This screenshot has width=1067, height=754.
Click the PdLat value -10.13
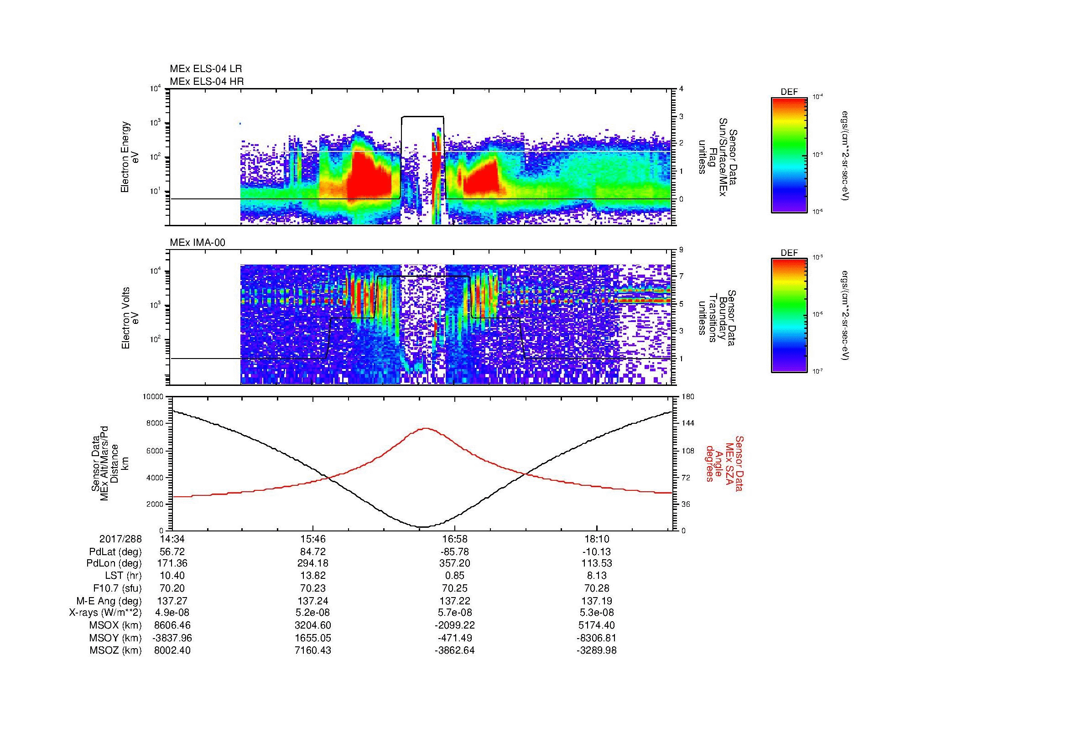pyautogui.click(x=597, y=552)
